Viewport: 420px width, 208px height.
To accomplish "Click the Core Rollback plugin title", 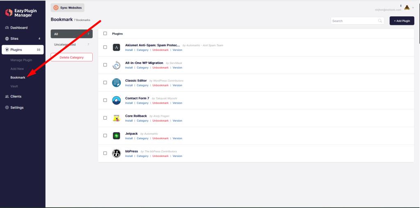I will [136, 116].
